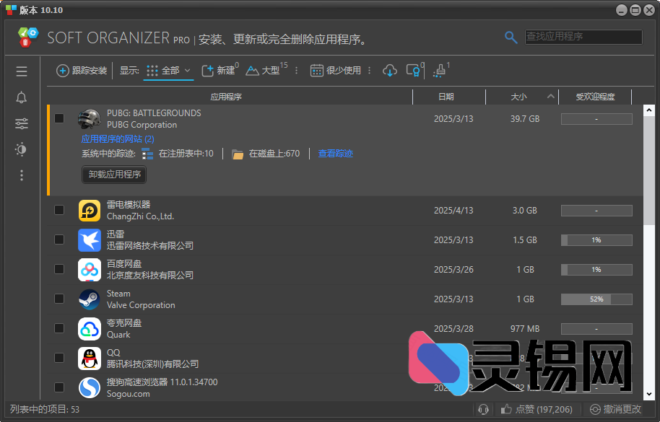Check for updates via cloud download icon
Image resolution: width=660 pixels, height=422 pixels.
[389, 71]
